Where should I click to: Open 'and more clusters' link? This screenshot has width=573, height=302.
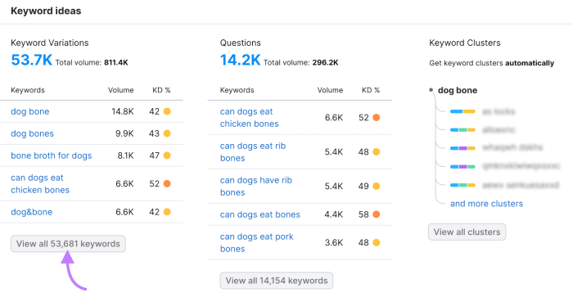point(486,204)
